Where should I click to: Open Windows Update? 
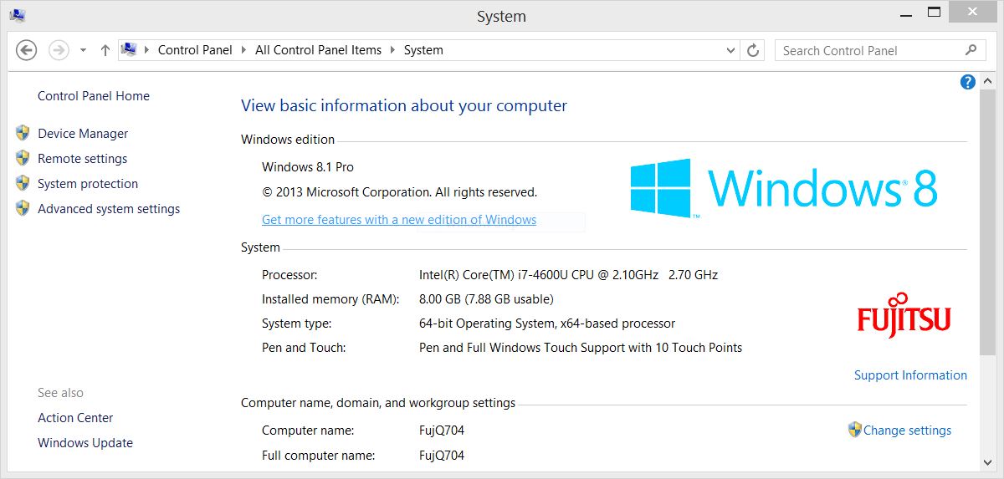pyautogui.click(x=85, y=443)
